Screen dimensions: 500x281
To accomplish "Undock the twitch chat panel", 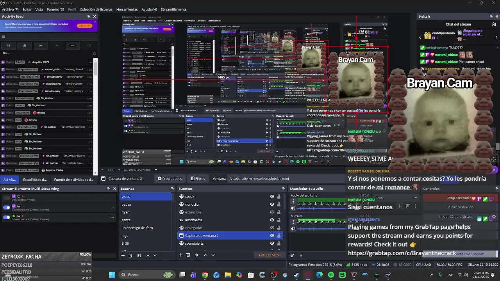I will [x=491, y=16].
